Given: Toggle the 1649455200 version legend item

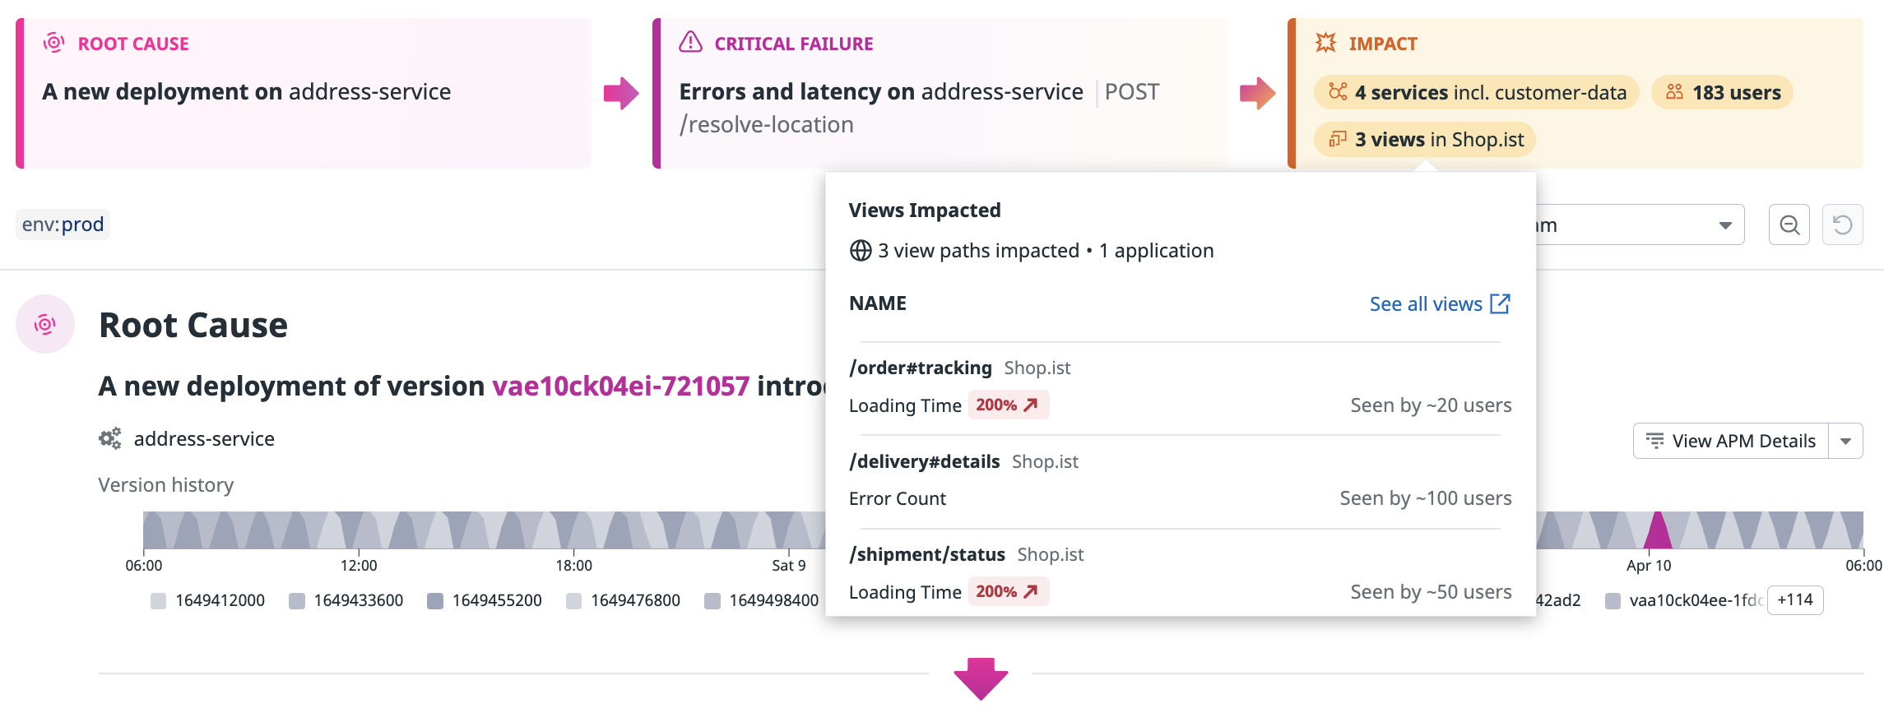Looking at the screenshot, I should (x=485, y=600).
